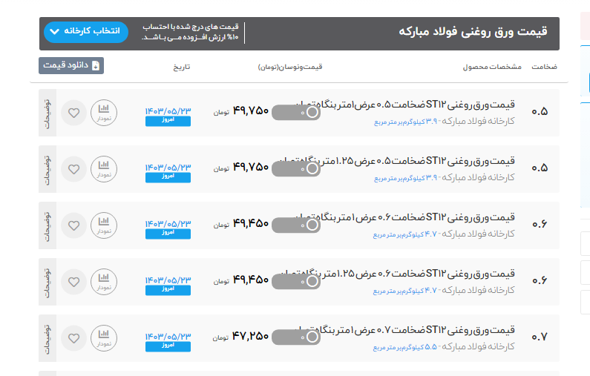Add 0.7 thickness sheet to favorites

(73, 338)
